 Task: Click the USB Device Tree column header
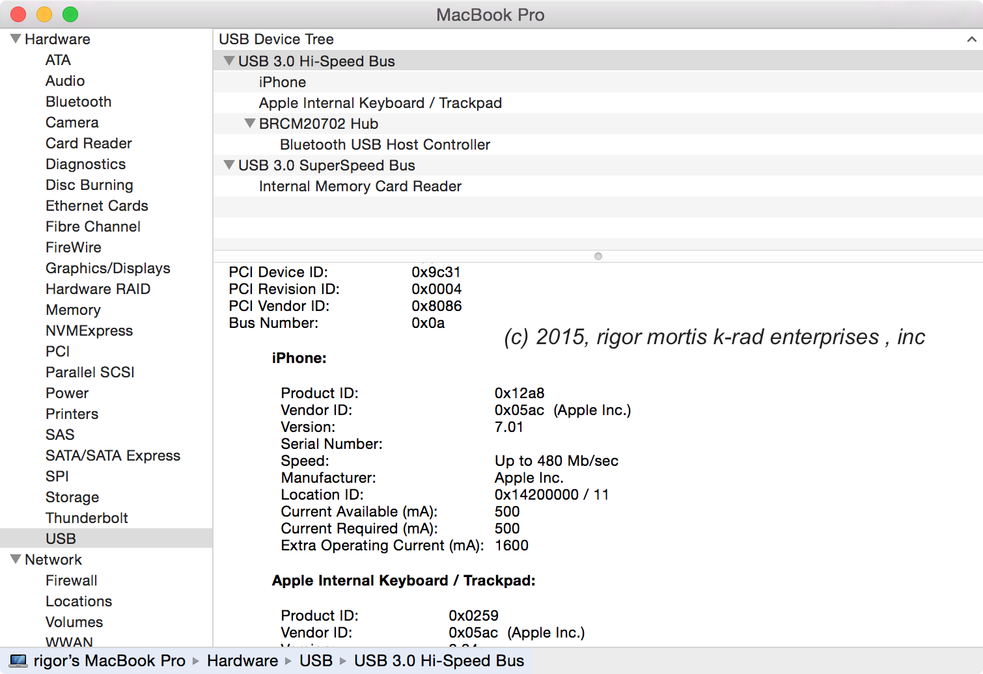click(598, 39)
